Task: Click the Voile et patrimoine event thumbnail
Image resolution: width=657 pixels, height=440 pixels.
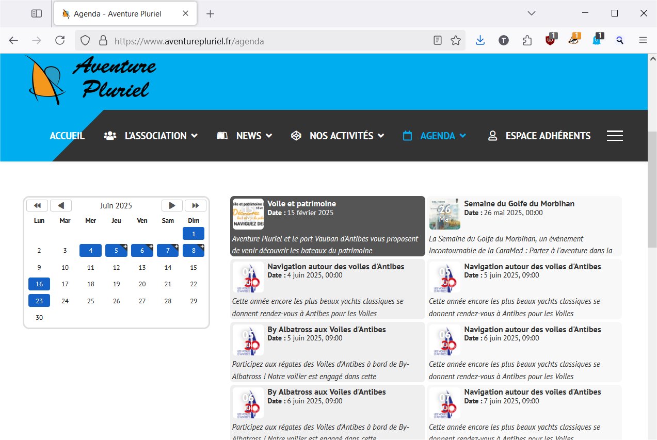Action: pos(248,214)
